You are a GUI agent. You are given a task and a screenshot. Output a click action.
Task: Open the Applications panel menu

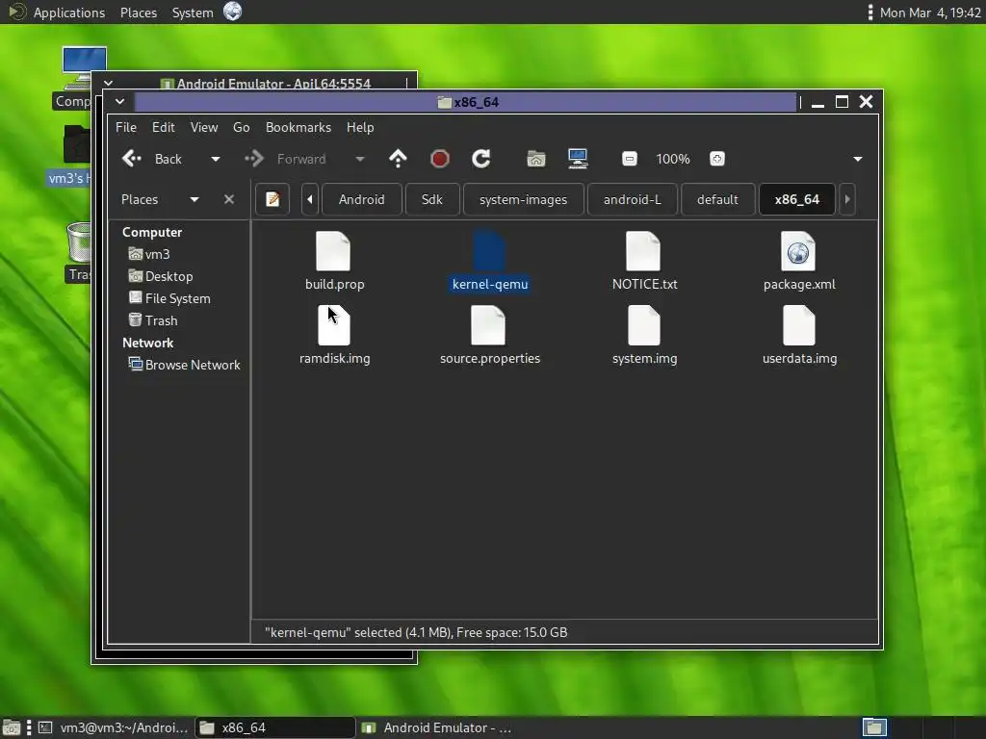(69, 13)
